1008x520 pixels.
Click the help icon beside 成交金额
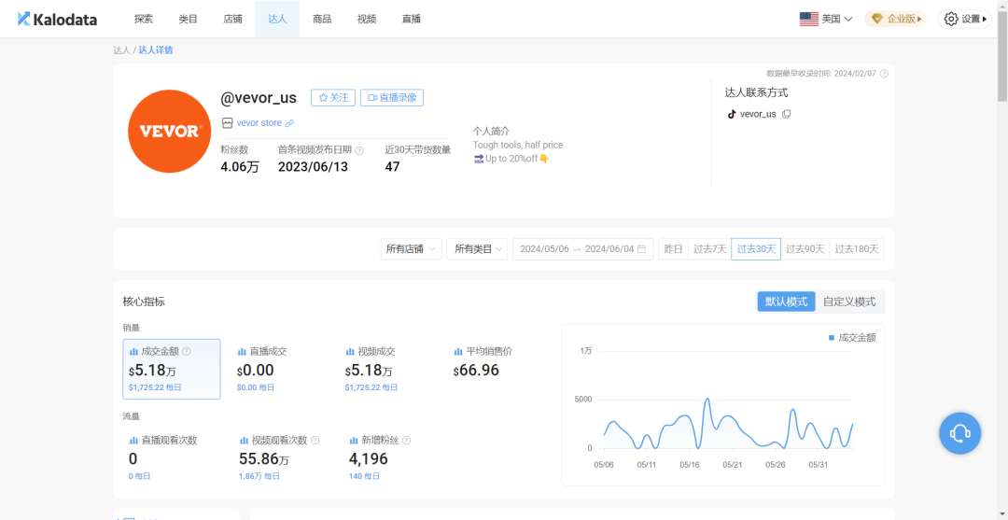tap(187, 352)
